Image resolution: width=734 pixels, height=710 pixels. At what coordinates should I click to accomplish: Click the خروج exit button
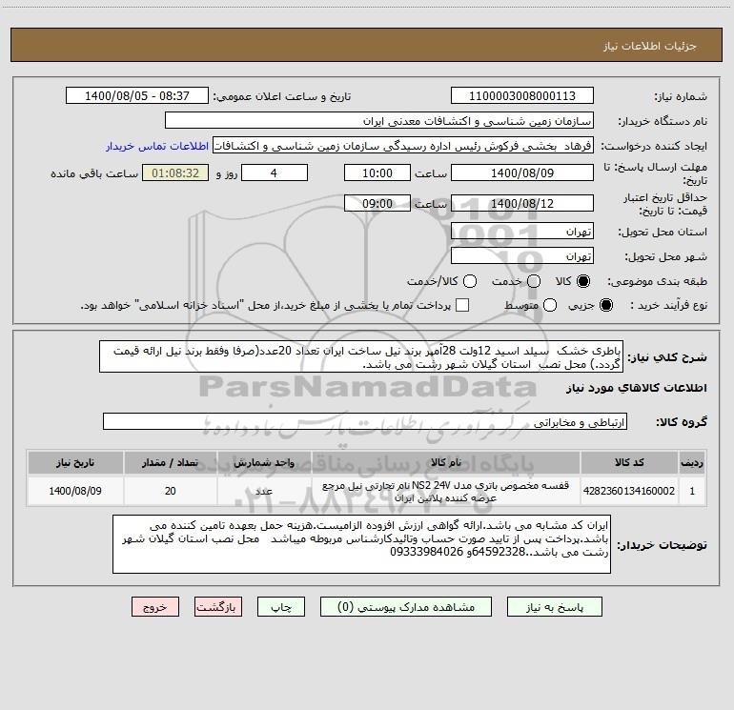point(155,607)
